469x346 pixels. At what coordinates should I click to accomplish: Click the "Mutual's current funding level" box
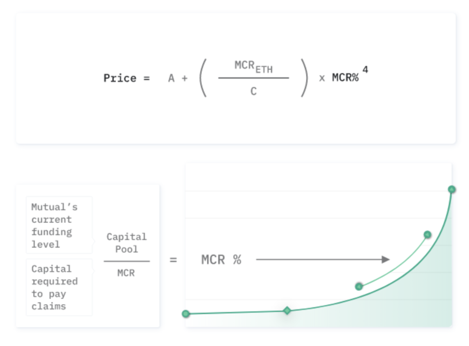click(x=59, y=225)
